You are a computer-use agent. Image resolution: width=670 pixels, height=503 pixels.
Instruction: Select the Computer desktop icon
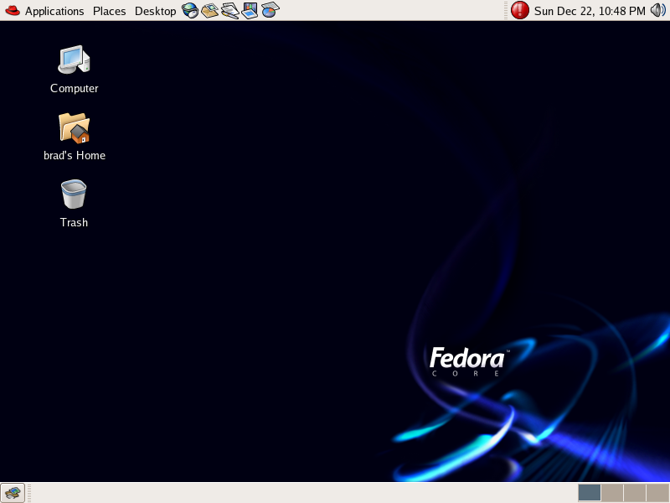[74, 60]
